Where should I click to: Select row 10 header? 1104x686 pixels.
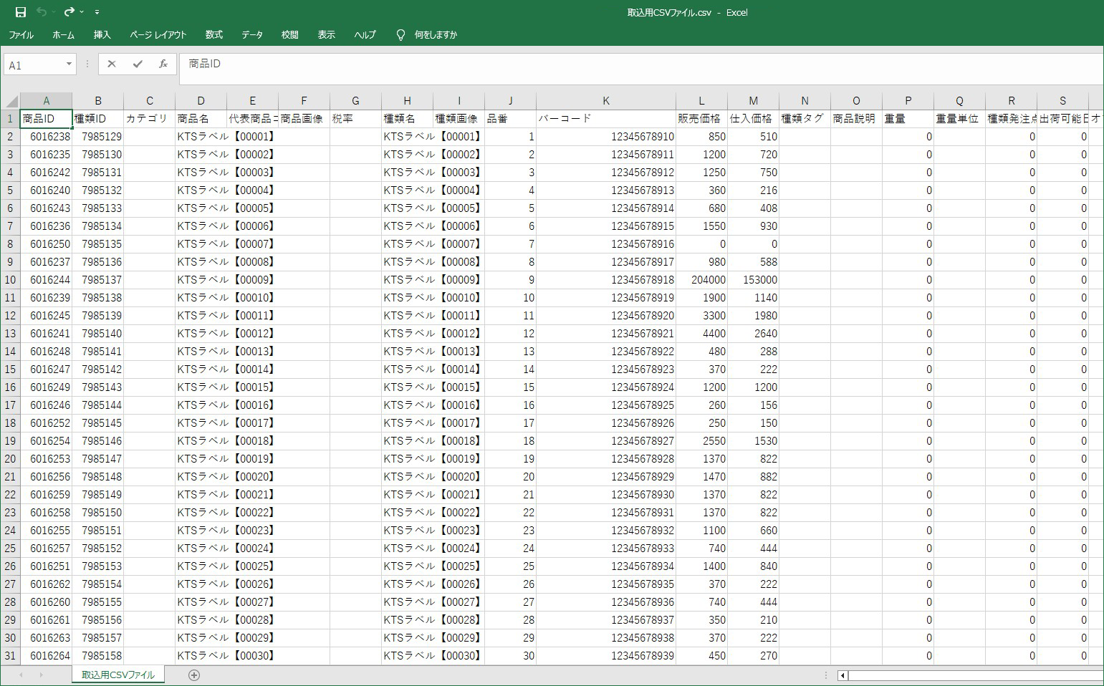click(x=10, y=280)
